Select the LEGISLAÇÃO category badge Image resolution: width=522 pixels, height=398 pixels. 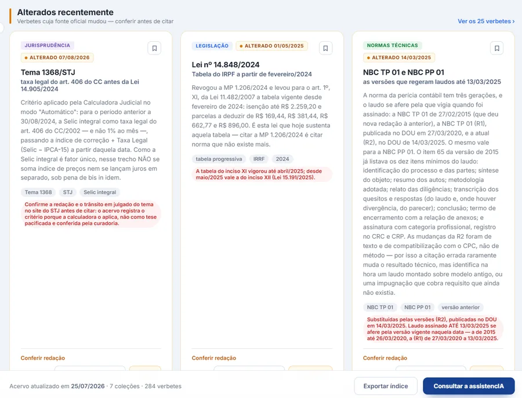212,46
